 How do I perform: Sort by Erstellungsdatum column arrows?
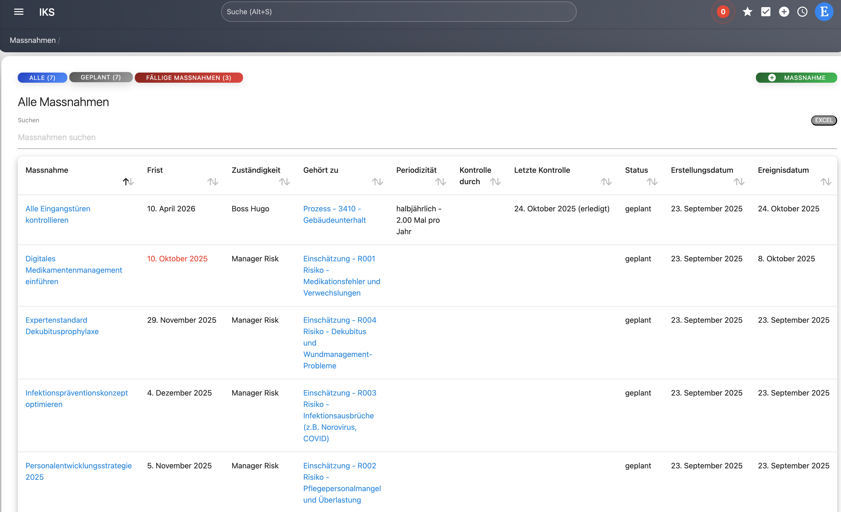pyautogui.click(x=739, y=182)
